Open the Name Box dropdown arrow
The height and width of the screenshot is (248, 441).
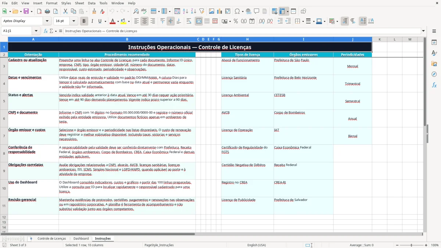tap(36, 31)
